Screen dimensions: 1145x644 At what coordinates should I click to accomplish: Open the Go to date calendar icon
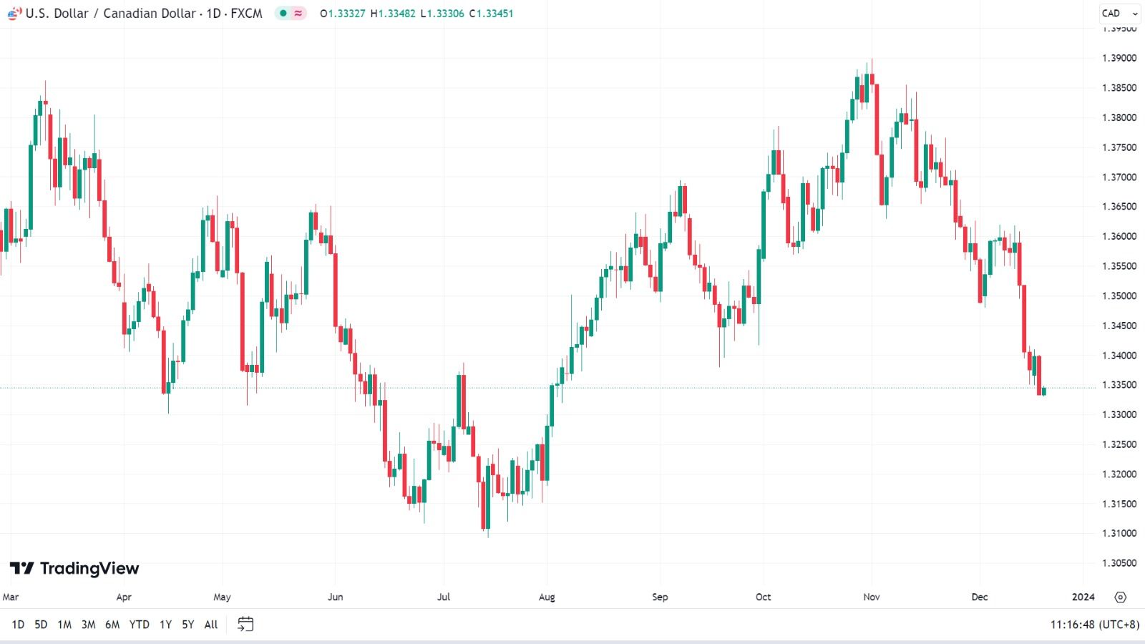tap(245, 625)
